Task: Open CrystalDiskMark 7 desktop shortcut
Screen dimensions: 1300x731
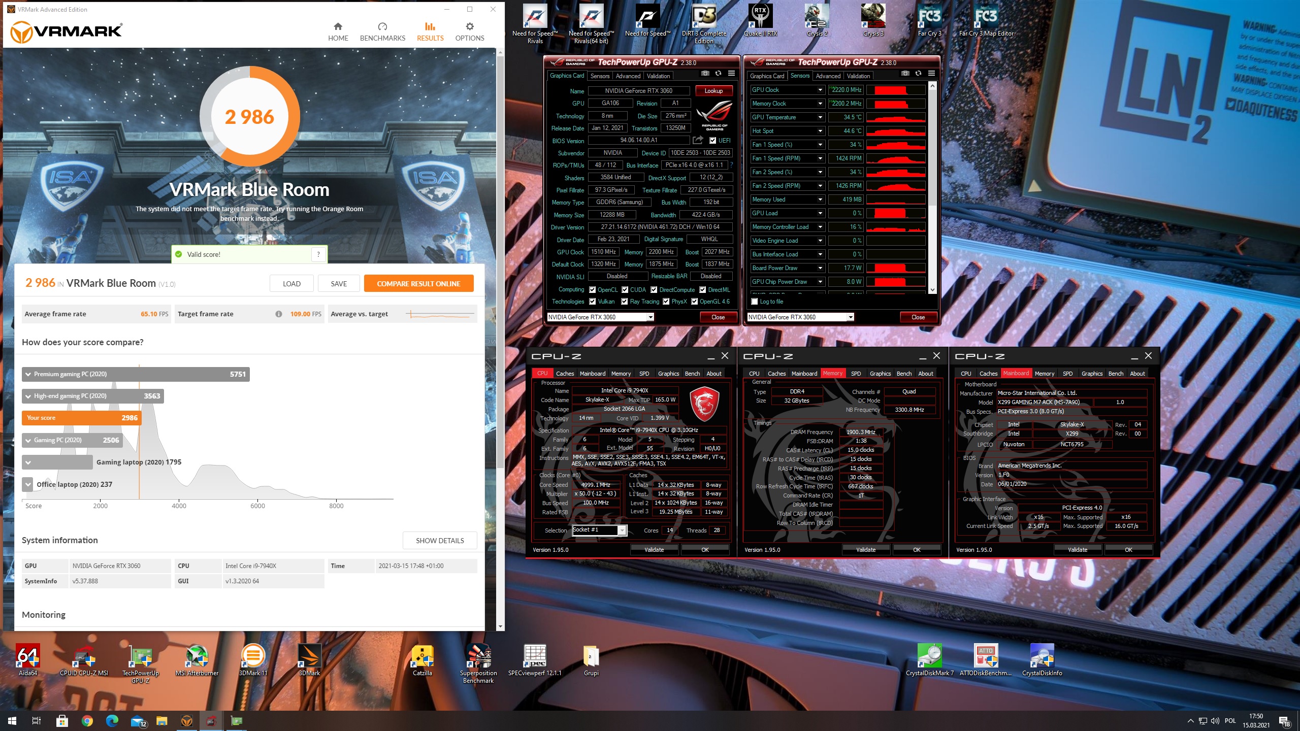Action: point(930,660)
